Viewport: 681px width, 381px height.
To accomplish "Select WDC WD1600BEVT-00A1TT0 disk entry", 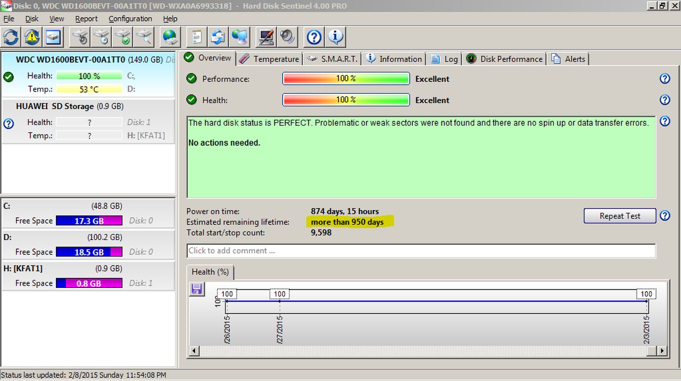I will (88, 74).
